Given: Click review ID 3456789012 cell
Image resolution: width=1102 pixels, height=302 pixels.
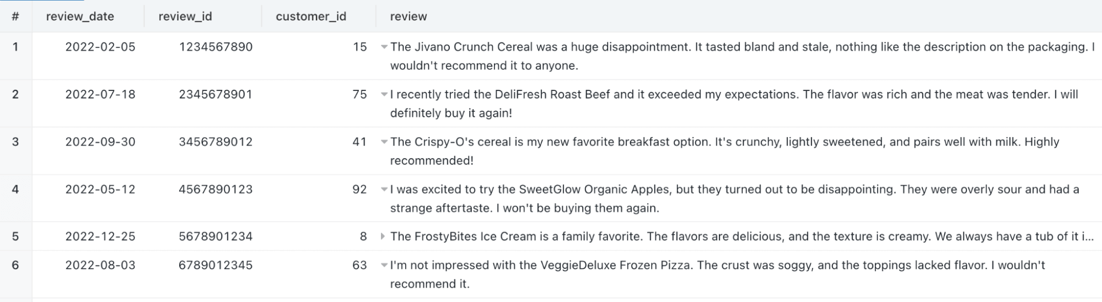Looking at the screenshot, I should pyautogui.click(x=216, y=142).
